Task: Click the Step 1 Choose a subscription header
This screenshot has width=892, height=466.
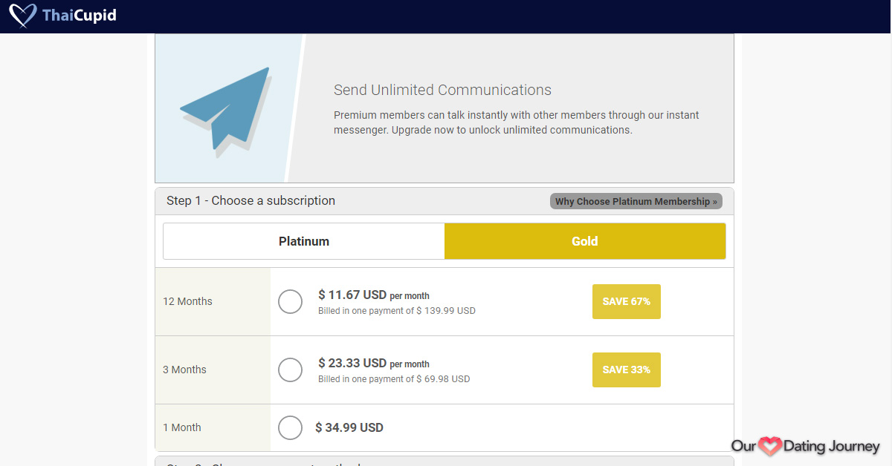Action: (251, 200)
